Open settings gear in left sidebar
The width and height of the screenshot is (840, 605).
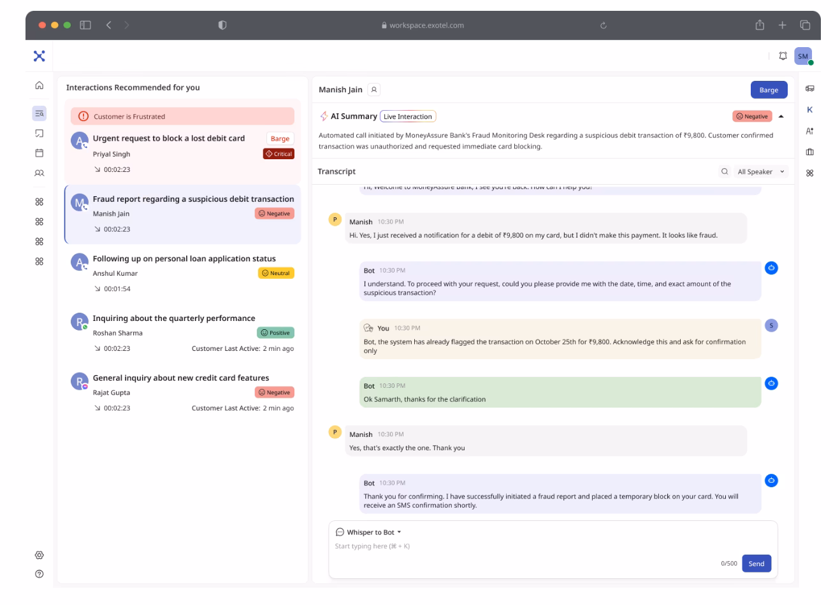[39, 555]
